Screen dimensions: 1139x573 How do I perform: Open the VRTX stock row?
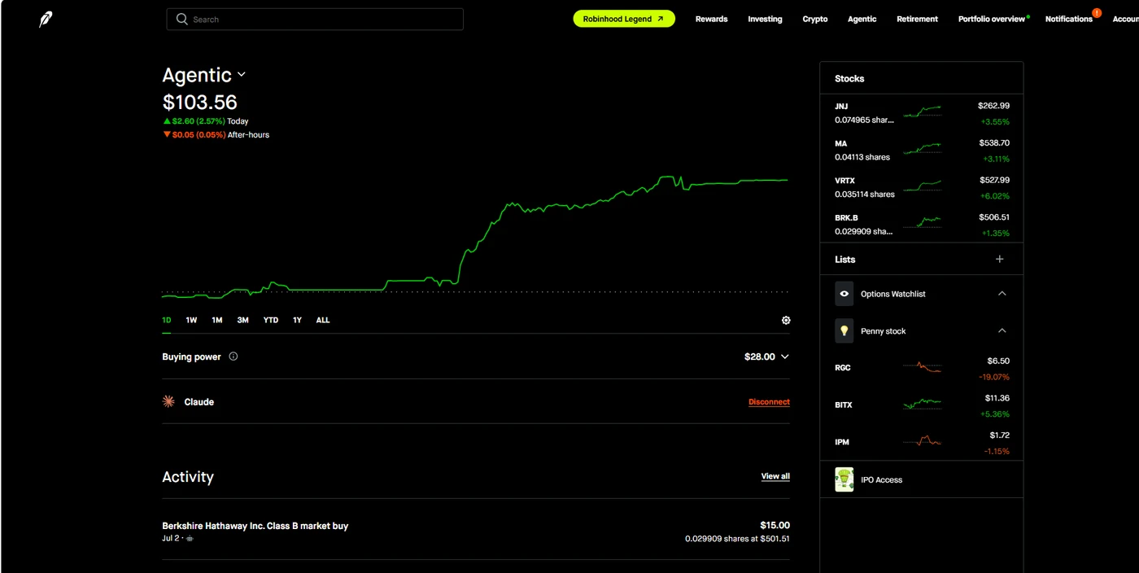tap(922, 187)
